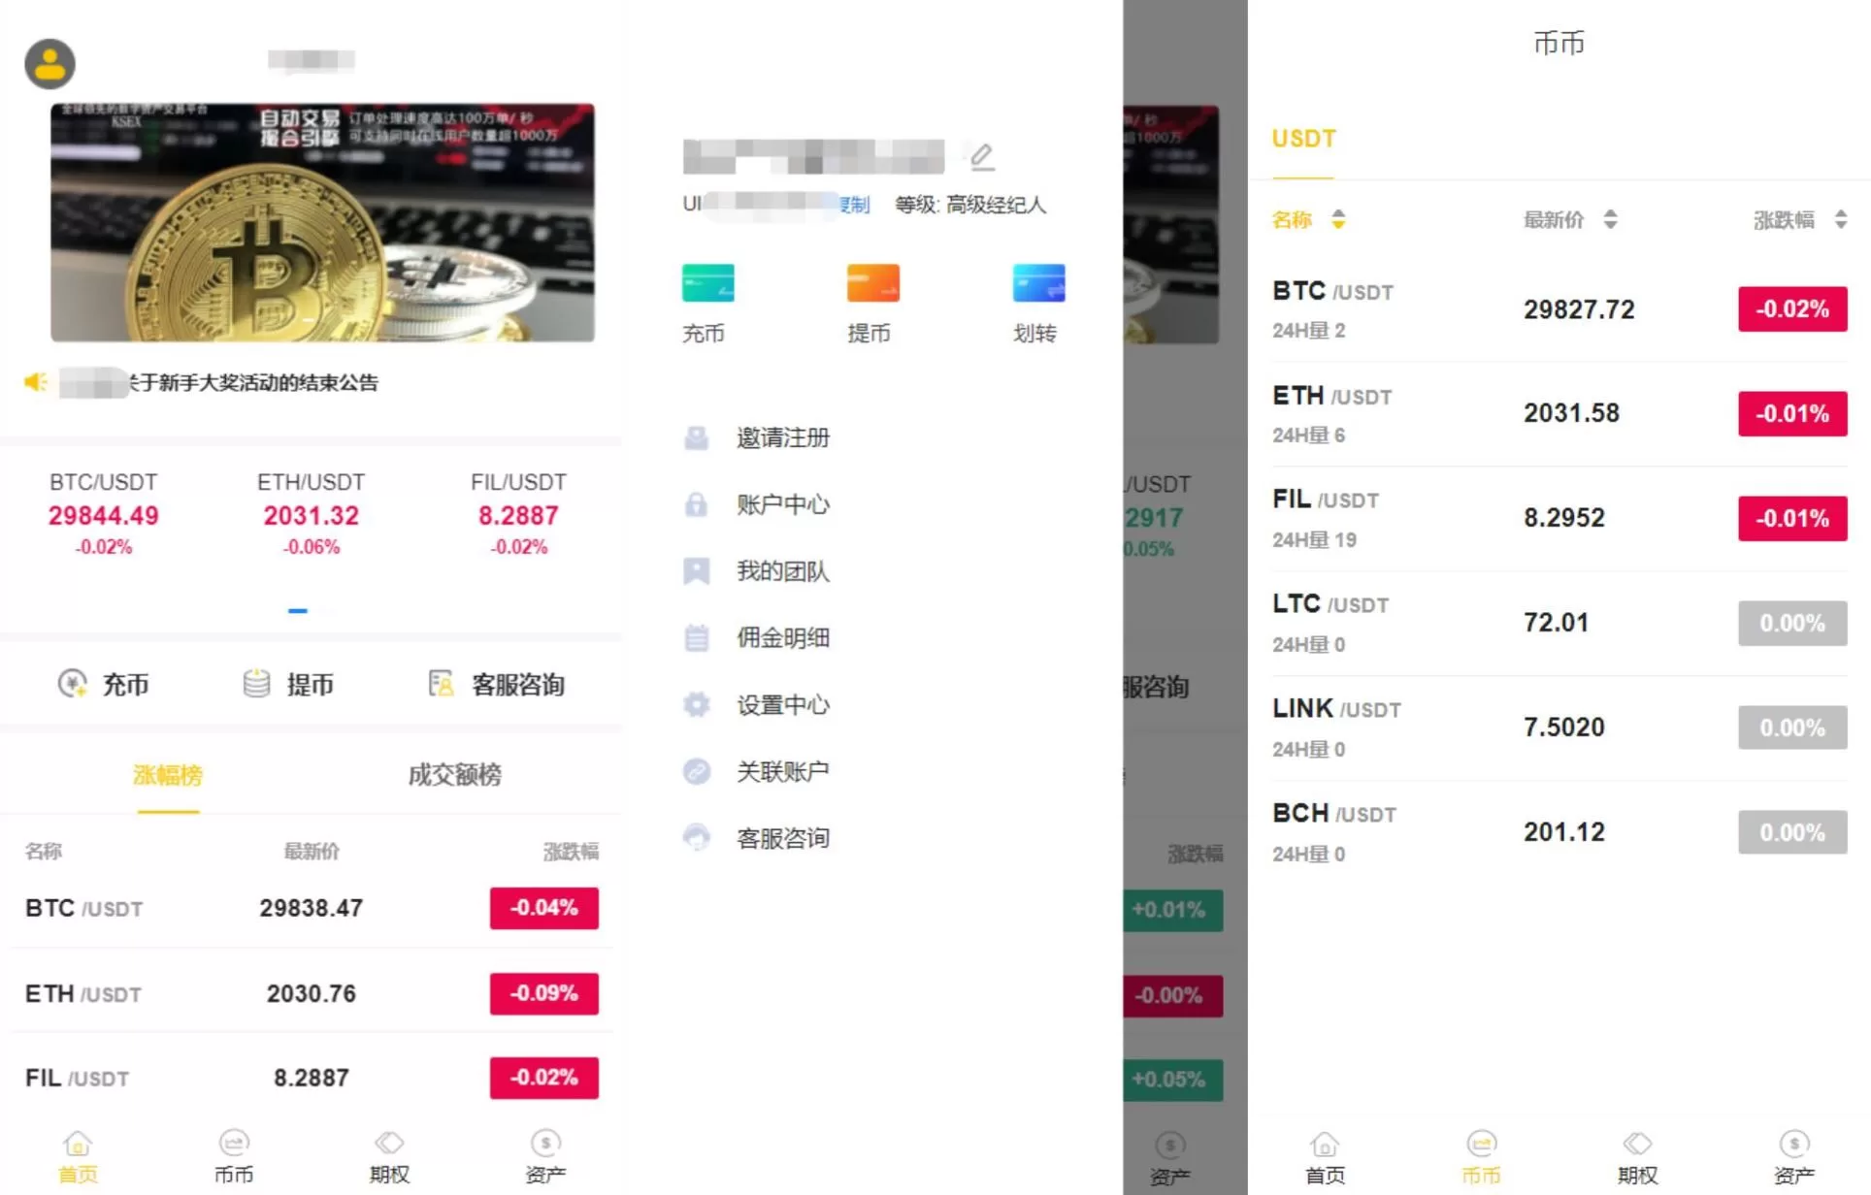
Task: Tap the edit pencil icon beside nickname
Action: pos(981,155)
